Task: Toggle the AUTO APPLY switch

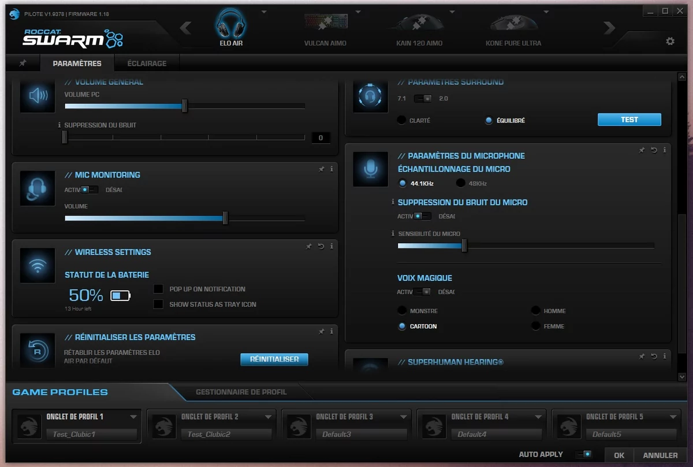Action: pos(583,454)
